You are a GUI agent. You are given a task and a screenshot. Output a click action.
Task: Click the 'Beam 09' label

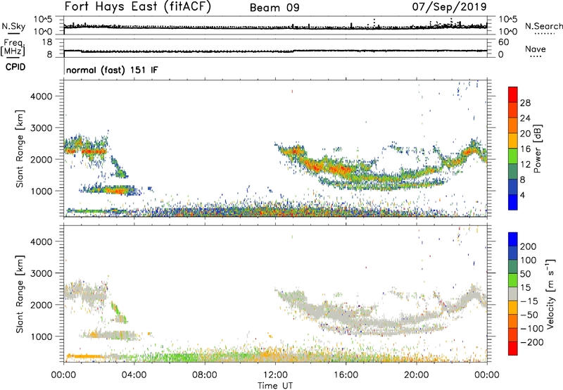[274, 8]
